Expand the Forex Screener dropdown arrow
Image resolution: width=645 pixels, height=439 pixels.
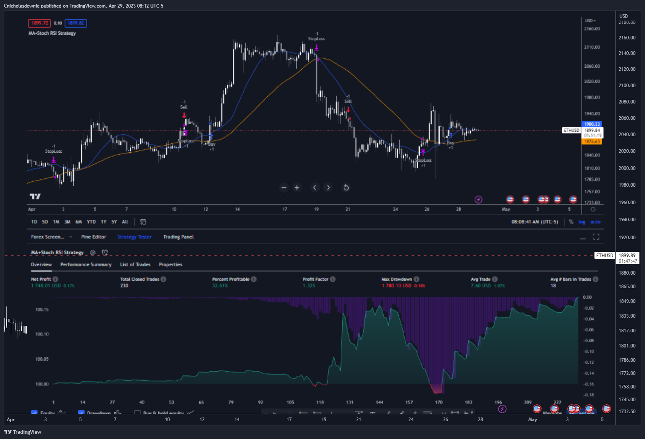click(71, 237)
